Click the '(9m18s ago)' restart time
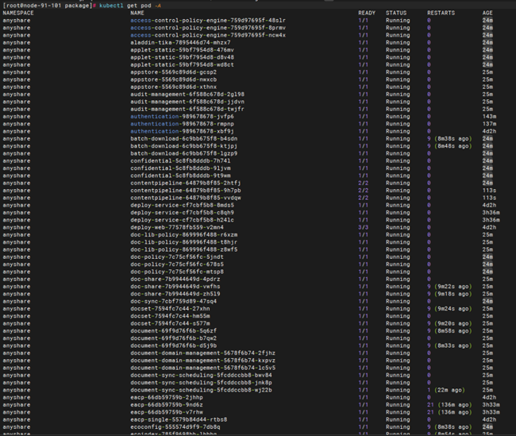Image resolution: width=516 pixels, height=436 pixels. [452, 294]
